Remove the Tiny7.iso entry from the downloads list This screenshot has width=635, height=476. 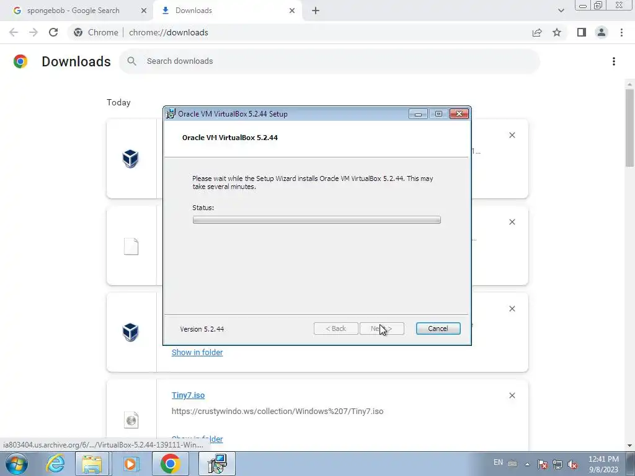pyautogui.click(x=512, y=395)
